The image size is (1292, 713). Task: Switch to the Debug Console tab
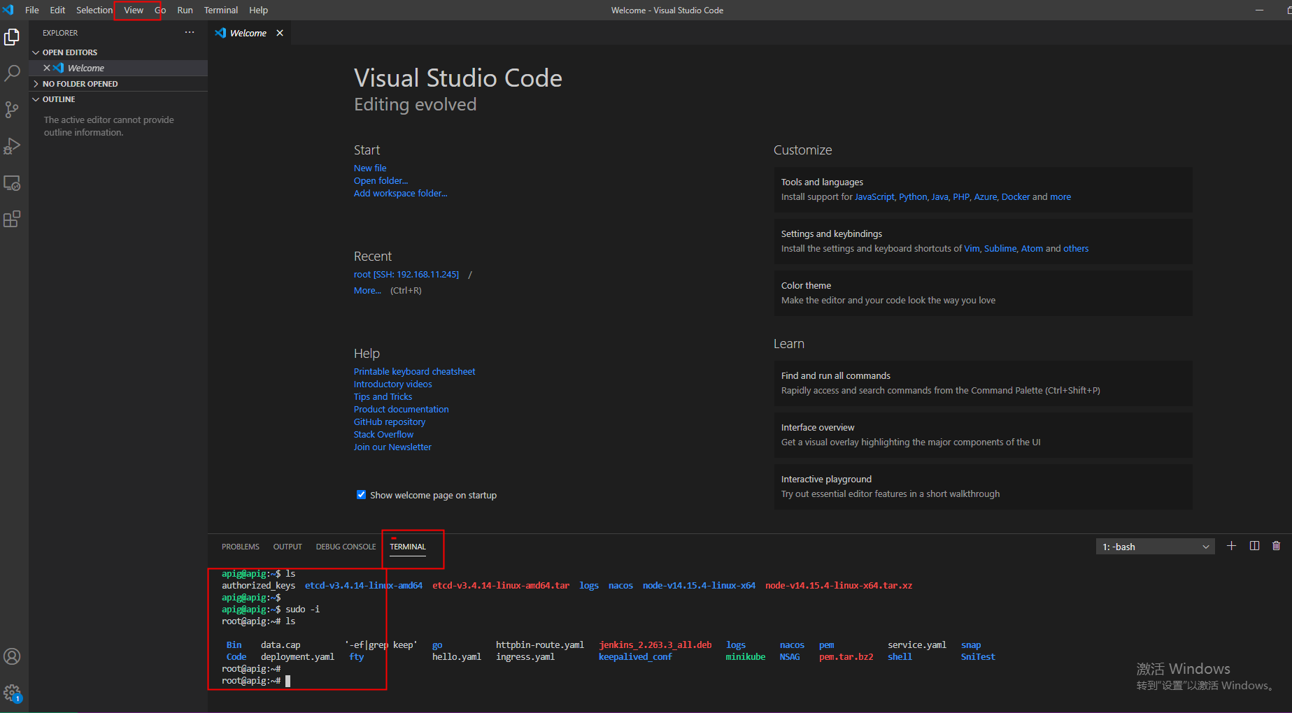tap(346, 547)
